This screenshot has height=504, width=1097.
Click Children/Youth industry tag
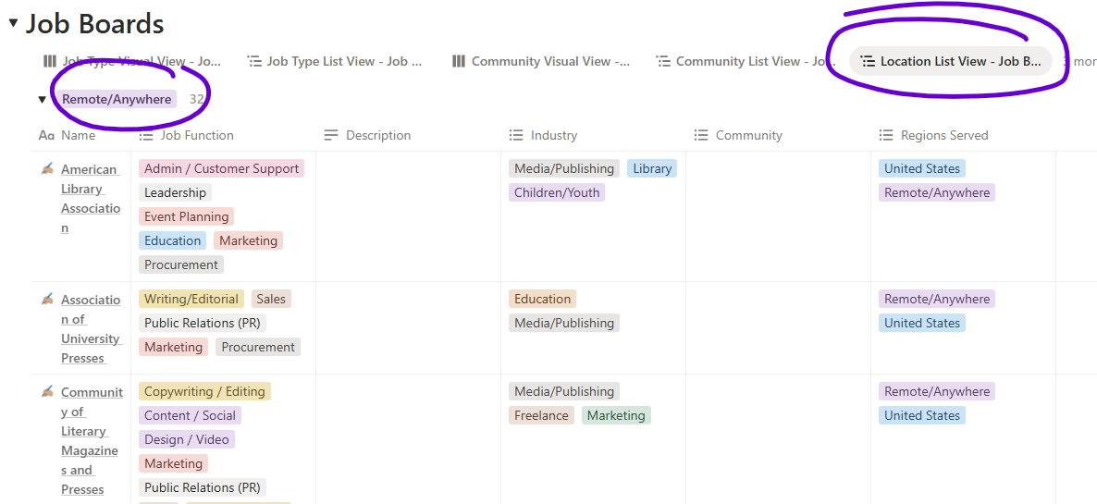[556, 192]
